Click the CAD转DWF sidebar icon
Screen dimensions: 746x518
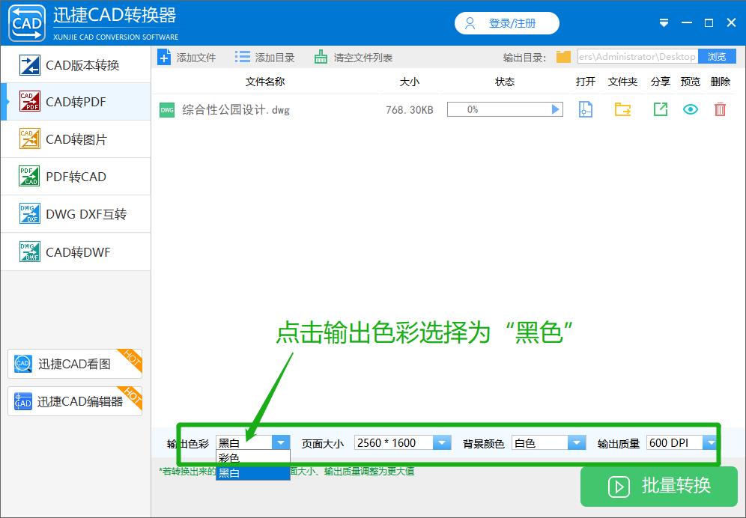[29, 252]
